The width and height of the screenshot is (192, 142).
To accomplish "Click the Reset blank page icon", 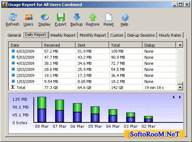I will [108, 17].
